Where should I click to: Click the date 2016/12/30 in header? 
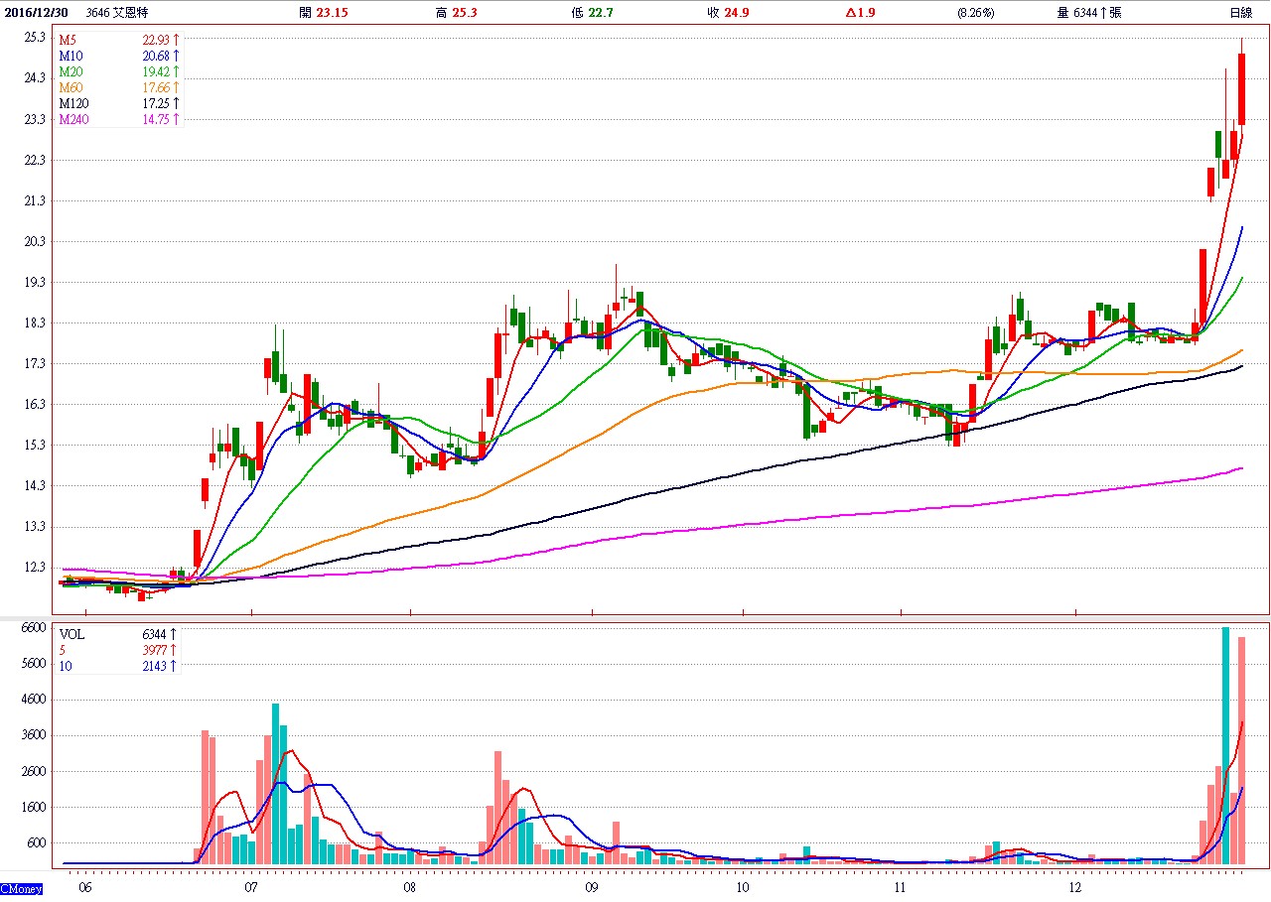pyautogui.click(x=35, y=13)
